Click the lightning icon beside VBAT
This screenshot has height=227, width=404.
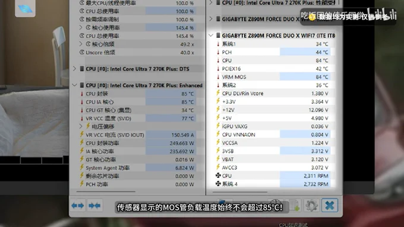pos(218,159)
